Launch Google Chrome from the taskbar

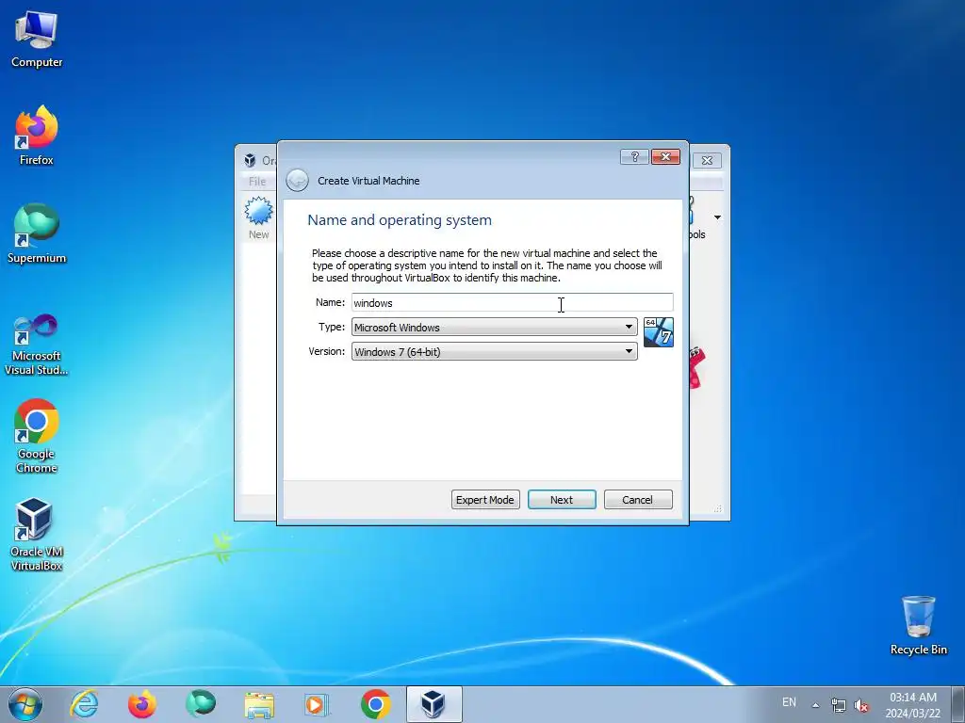[x=375, y=704]
